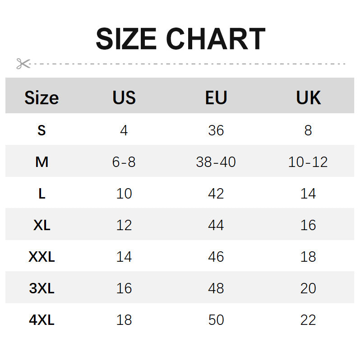Select the UK column header

pos(308,97)
